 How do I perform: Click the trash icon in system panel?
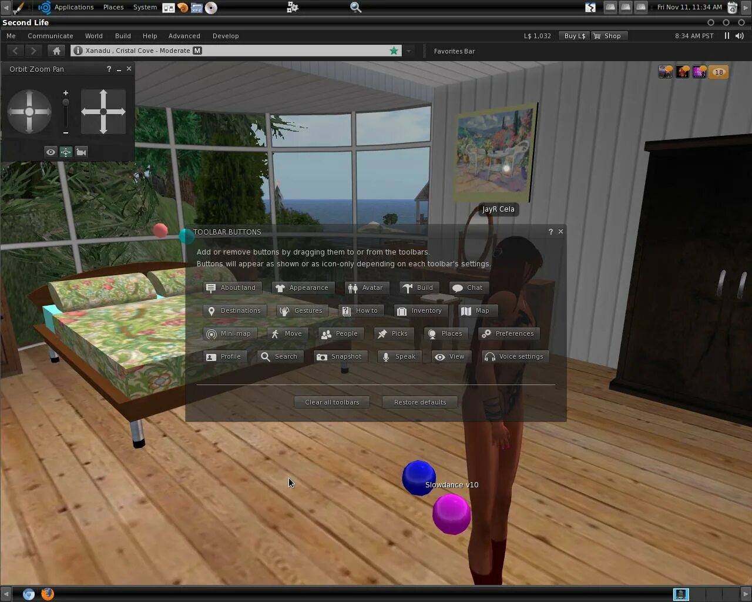coord(733,7)
